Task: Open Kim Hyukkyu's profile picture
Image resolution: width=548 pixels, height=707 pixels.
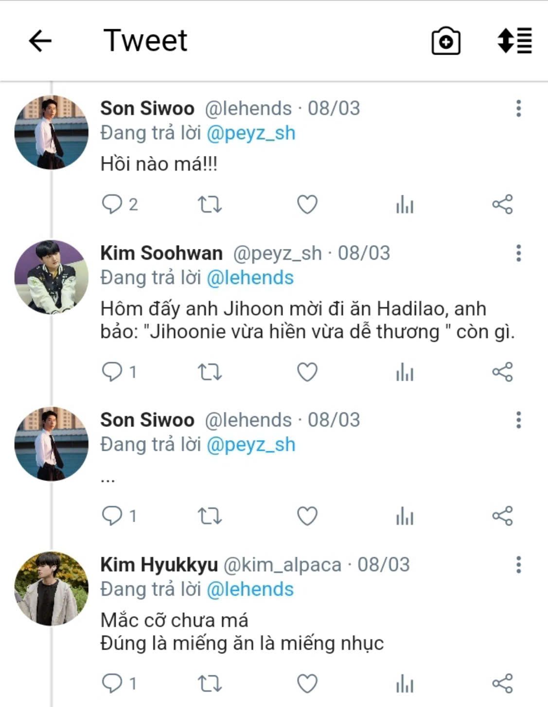Action: click(x=52, y=588)
